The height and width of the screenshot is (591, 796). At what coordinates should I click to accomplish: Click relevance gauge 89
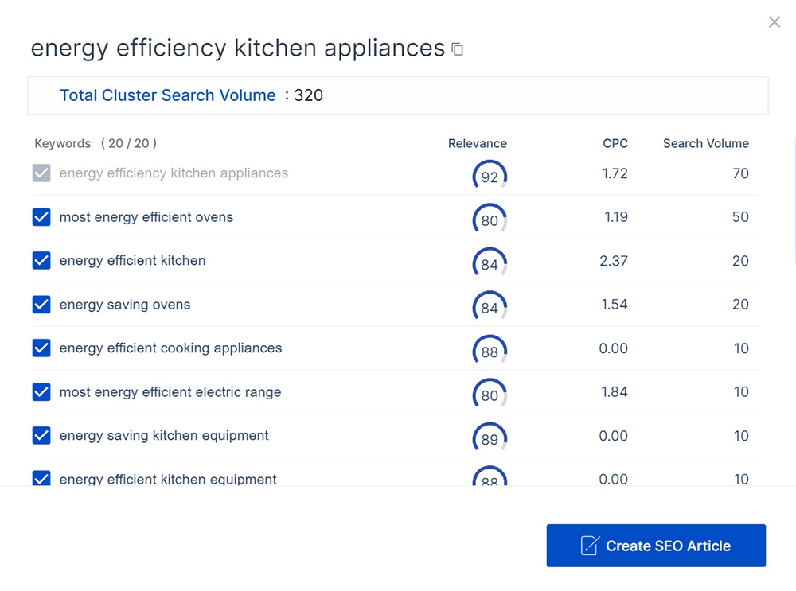[x=490, y=437]
